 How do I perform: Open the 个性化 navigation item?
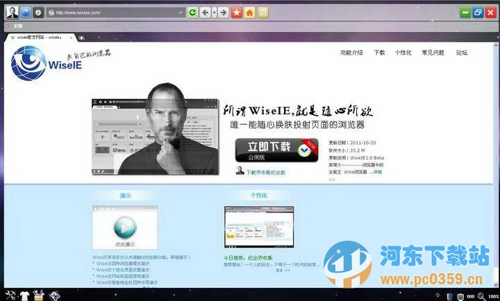point(403,53)
